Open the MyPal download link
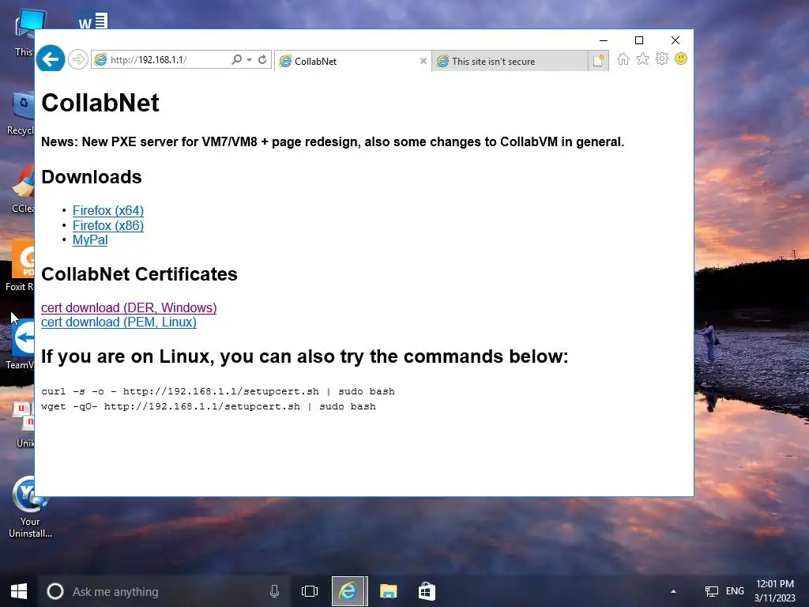809x607 pixels. 90,240
